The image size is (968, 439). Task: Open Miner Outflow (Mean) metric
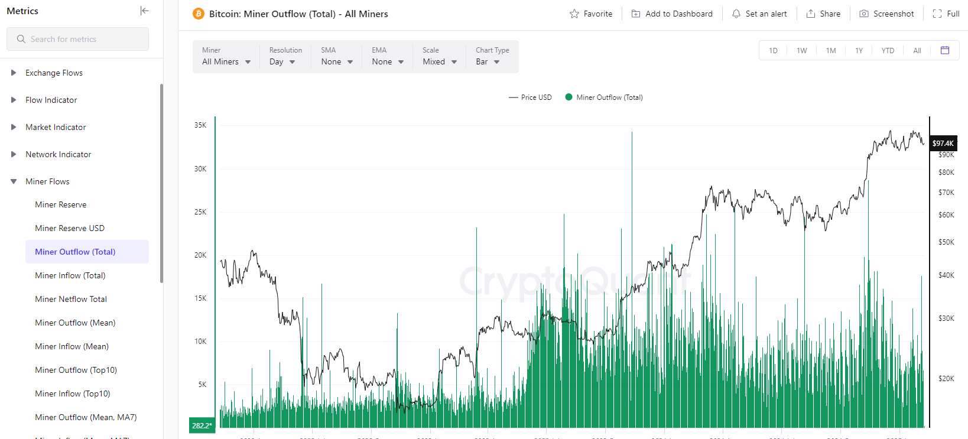click(x=75, y=323)
